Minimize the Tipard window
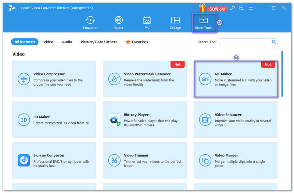294x193 pixels. 265,8
